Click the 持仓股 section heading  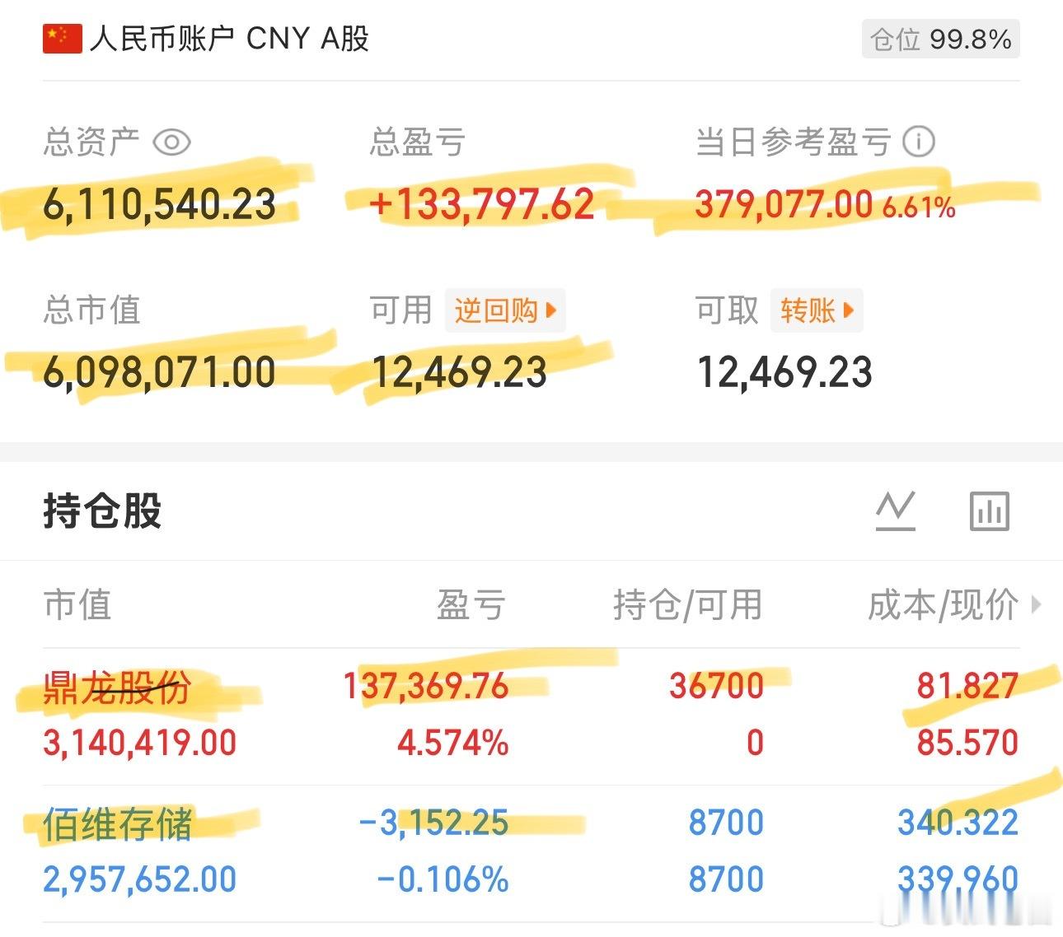pos(102,510)
